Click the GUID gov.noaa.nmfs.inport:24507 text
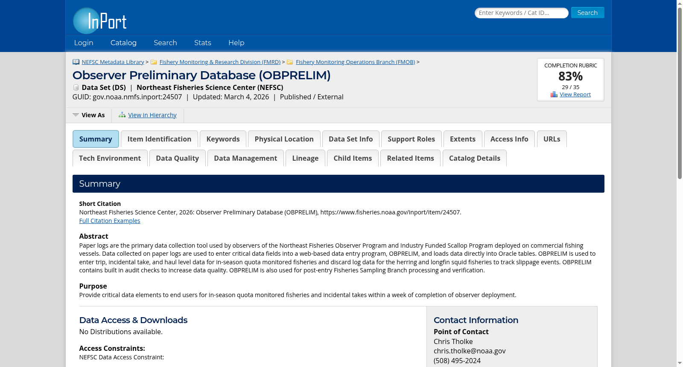This screenshot has height=367, width=683. click(127, 97)
